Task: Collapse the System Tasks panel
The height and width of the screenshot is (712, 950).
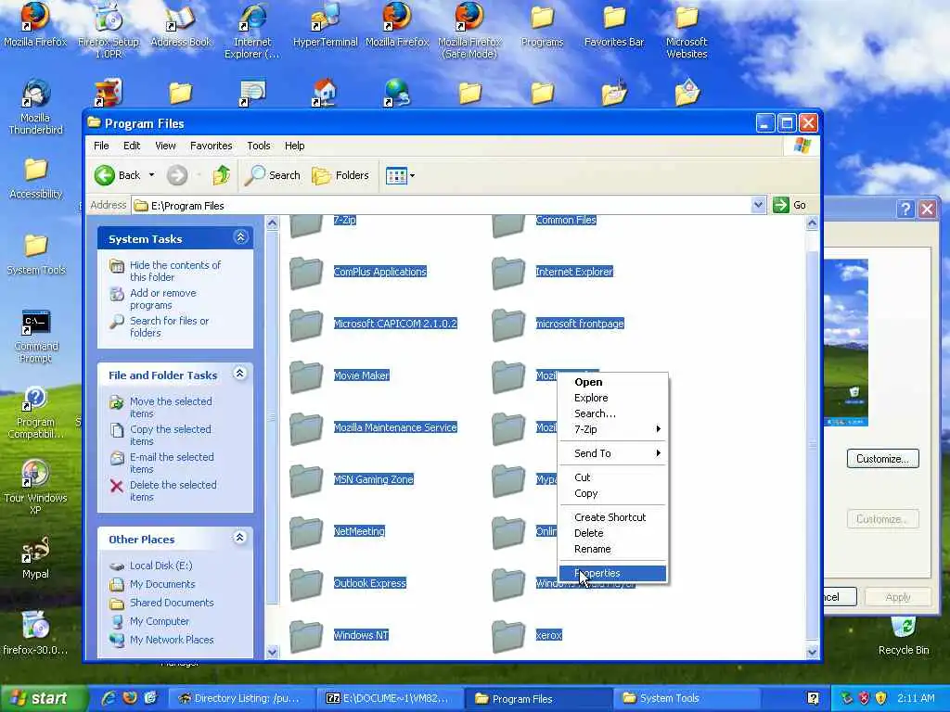Action: (x=240, y=238)
